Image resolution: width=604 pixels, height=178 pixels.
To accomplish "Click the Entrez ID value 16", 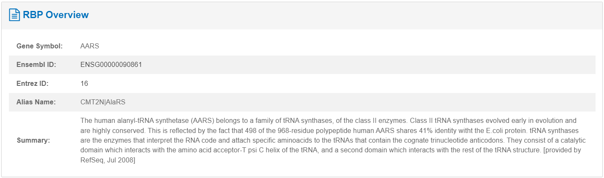I will tap(84, 83).
